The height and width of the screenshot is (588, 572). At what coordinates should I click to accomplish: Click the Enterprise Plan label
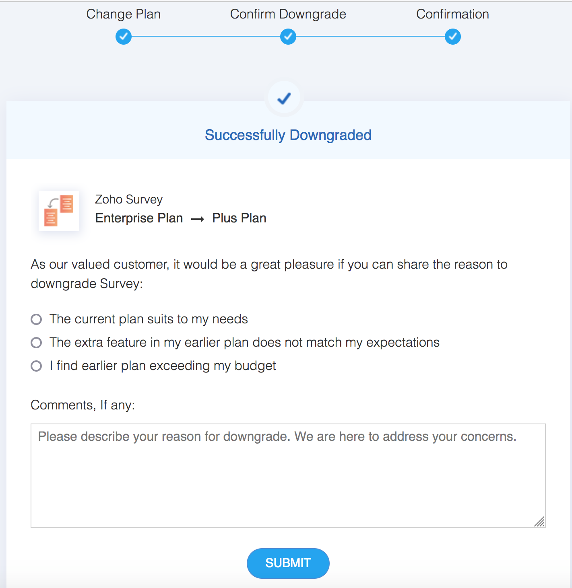tap(139, 218)
